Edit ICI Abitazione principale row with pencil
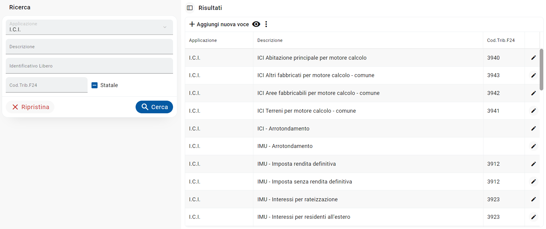This screenshot has height=229, width=546. coord(534,58)
